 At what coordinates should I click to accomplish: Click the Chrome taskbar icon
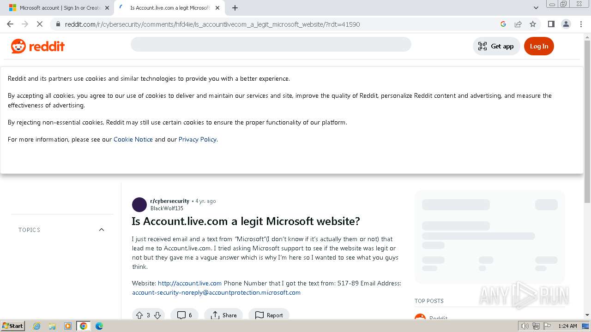tap(84, 326)
